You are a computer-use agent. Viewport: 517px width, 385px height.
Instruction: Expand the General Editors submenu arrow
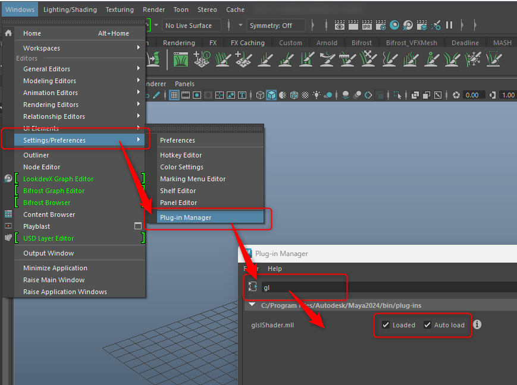(x=139, y=68)
